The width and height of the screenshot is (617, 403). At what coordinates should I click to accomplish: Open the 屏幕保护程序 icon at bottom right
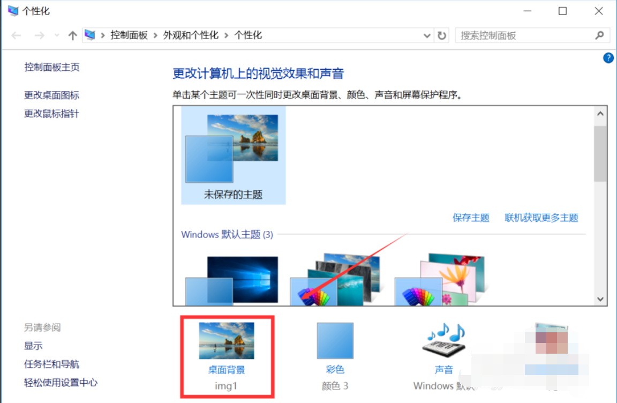pyautogui.click(x=552, y=338)
